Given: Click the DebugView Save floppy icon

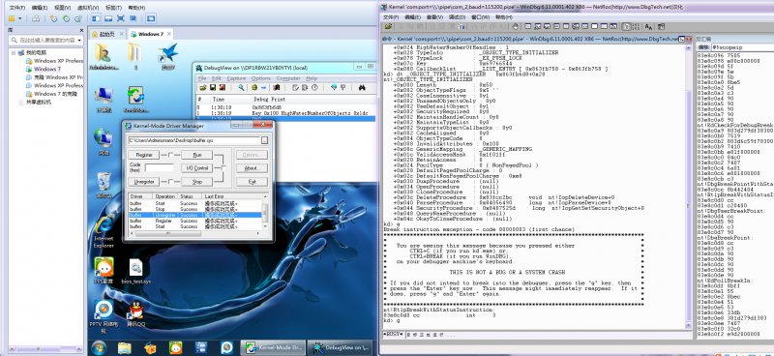Looking at the screenshot, I should [x=212, y=87].
